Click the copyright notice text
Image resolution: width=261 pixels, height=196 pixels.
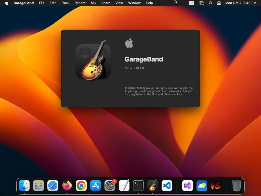(159, 91)
